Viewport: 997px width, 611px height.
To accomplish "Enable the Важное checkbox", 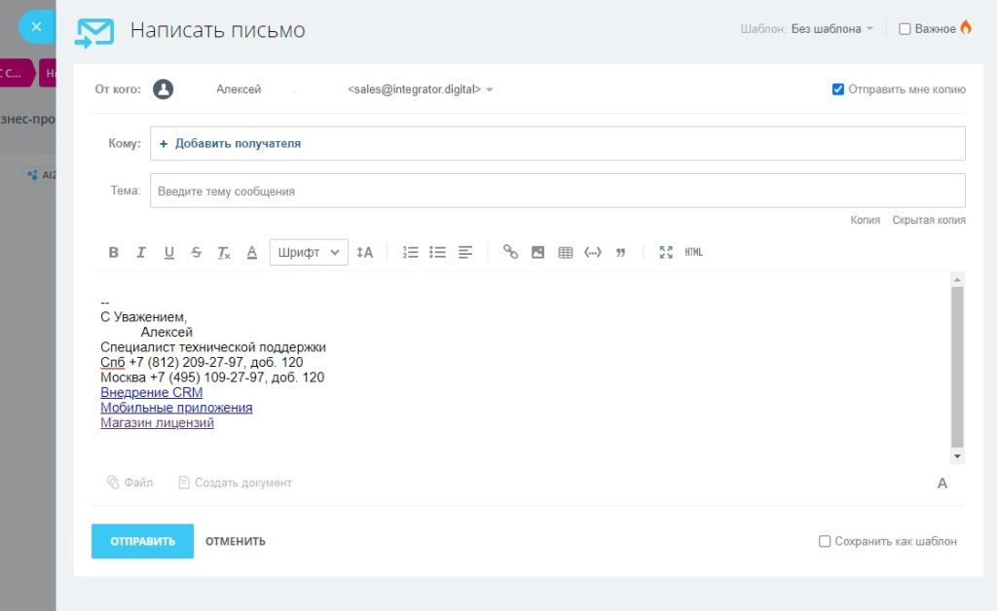I will coord(905,29).
